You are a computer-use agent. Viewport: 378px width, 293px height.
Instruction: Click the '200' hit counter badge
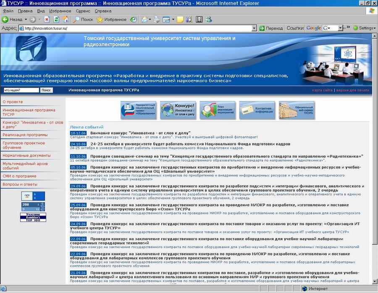[x=33, y=207]
